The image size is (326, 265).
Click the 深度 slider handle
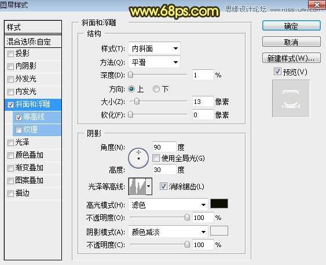[130, 74]
